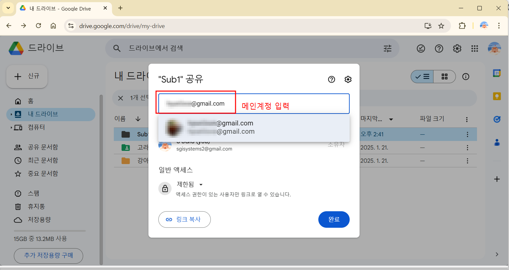Viewport: 509px width, 270px height.
Task: Select the list view toggle
Action: coord(422,76)
